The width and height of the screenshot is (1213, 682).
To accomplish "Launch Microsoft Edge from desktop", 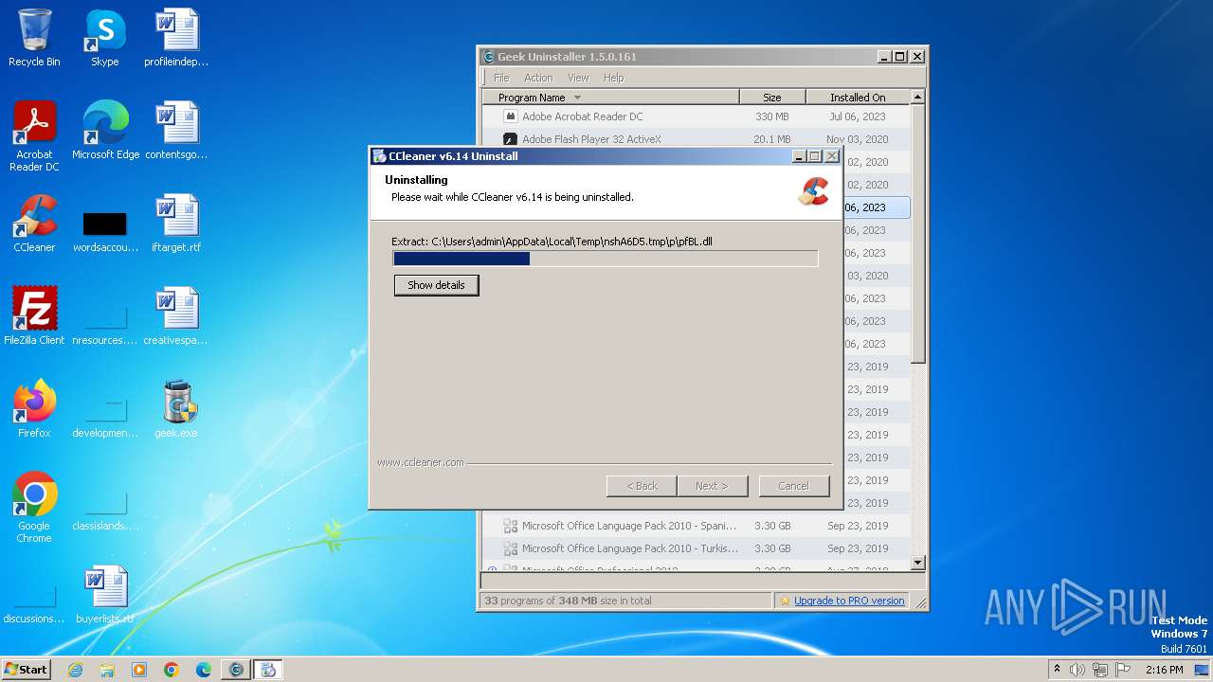I will [x=105, y=131].
